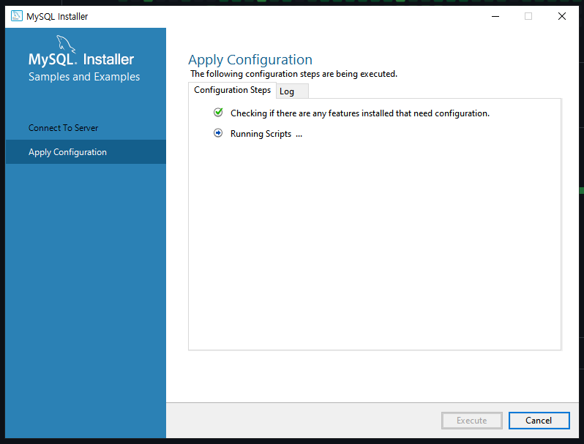Click the Cancel button
584x444 pixels.
pyautogui.click(x=539, y=420)
